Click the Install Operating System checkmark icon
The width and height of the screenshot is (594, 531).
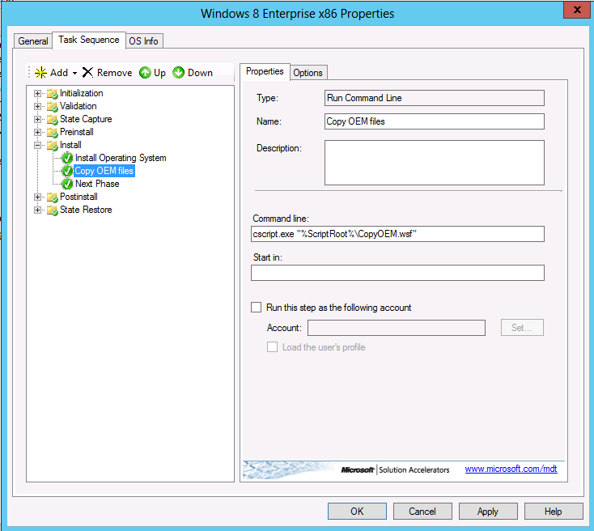pos(67,158)
